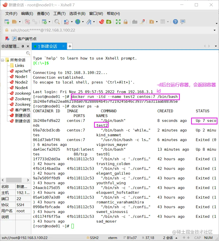Open the folder icon in the toolbar

click(14, 22)
